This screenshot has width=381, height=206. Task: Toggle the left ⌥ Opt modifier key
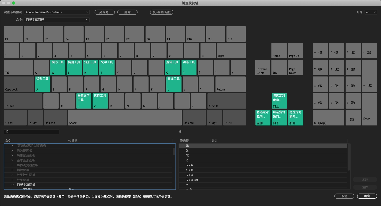click(x=35, y=117)
